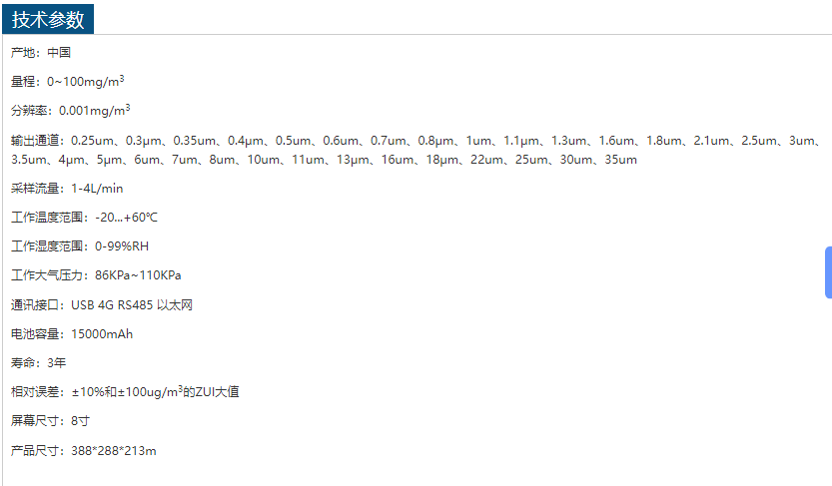This screenshot has height=486, width=832.
Task: Click the 采样流量 1-4L/min line
Action: (x=68, y=189)
